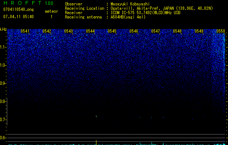The image size is (228, 145).
Task: Select antenna value A504HB(yagi 4el)
Action: pos(128,17)
